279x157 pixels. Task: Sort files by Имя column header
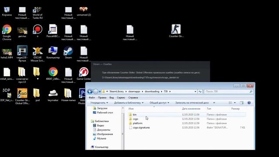[x=131, y=109]
